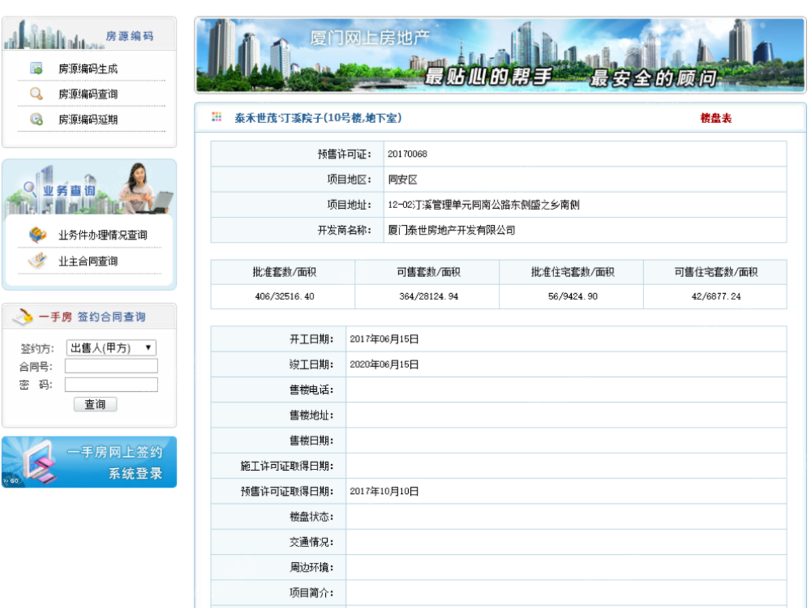Click the 预售许可证 label
Viewport: 811px width, 608px height.
[x=345, y=154]
